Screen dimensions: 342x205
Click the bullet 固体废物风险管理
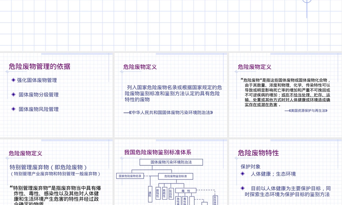pyautogui.click(x=39, y=109)
